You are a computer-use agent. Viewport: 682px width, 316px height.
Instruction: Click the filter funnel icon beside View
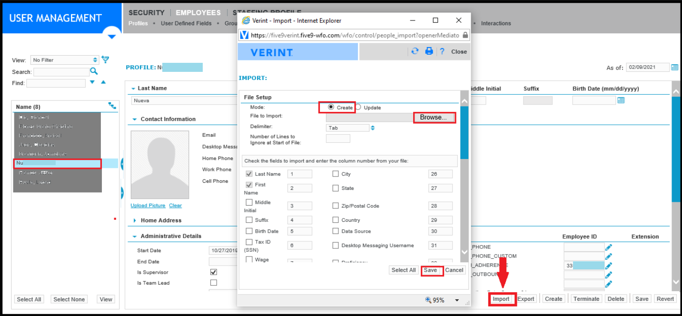click(106, 59)
